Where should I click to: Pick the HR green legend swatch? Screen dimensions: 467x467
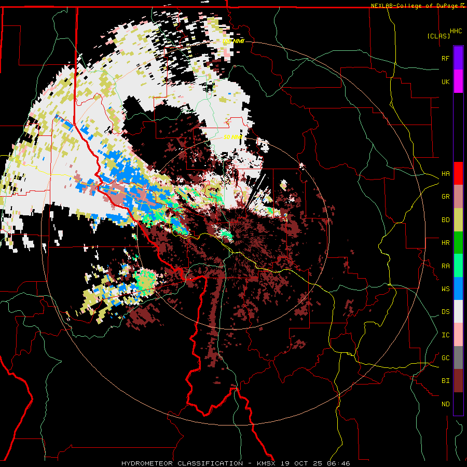458,242
